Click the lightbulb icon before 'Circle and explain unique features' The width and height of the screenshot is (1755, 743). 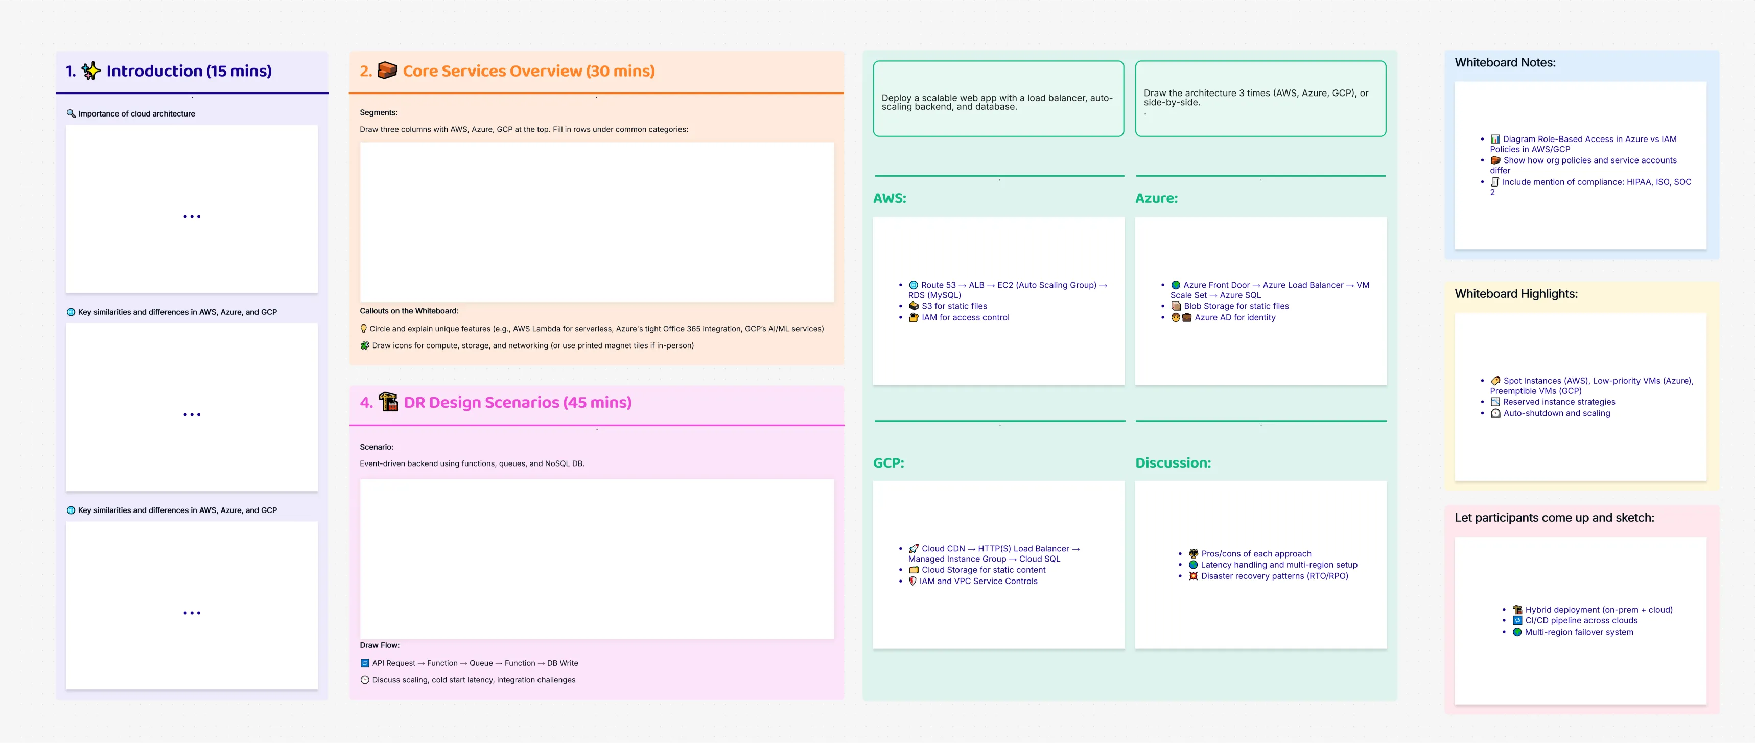[363, 328]
